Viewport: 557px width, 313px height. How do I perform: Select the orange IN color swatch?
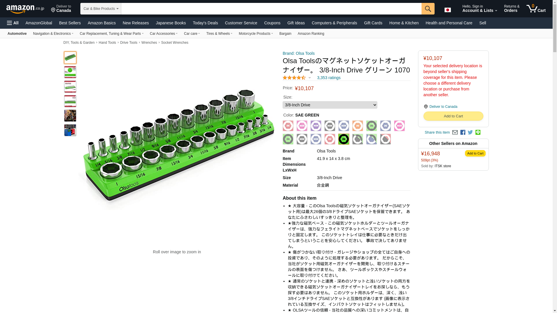(x=358, y=126)
